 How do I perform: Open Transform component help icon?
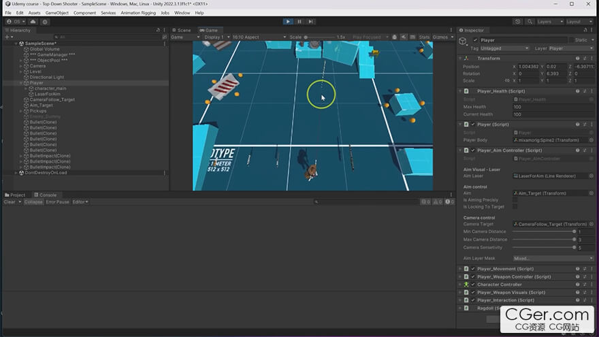(x=577, y=59)
